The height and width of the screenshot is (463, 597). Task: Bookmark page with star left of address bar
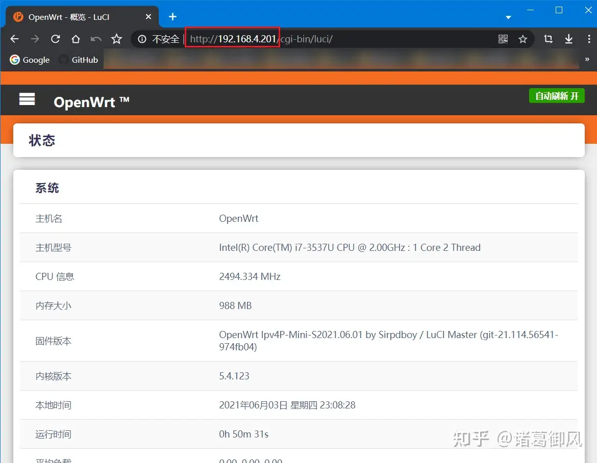(x=116, y=39)
